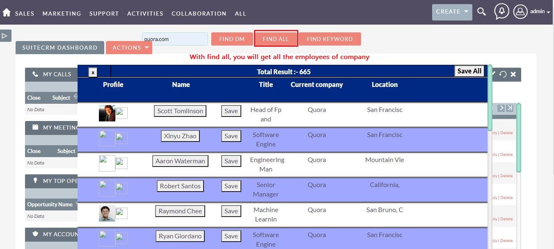
Task: Open the ACTIVITIES menu
Action: coord(145,14)
